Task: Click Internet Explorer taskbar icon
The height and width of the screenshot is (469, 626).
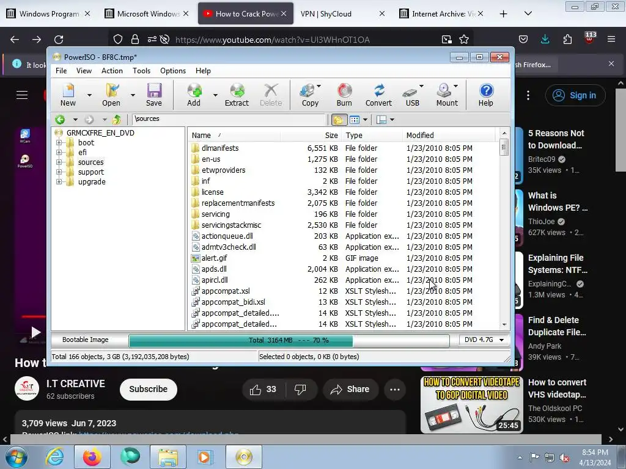Action: coord(54,457)
